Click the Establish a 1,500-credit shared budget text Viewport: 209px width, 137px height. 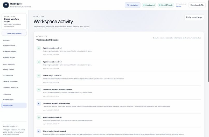point(113,134)
